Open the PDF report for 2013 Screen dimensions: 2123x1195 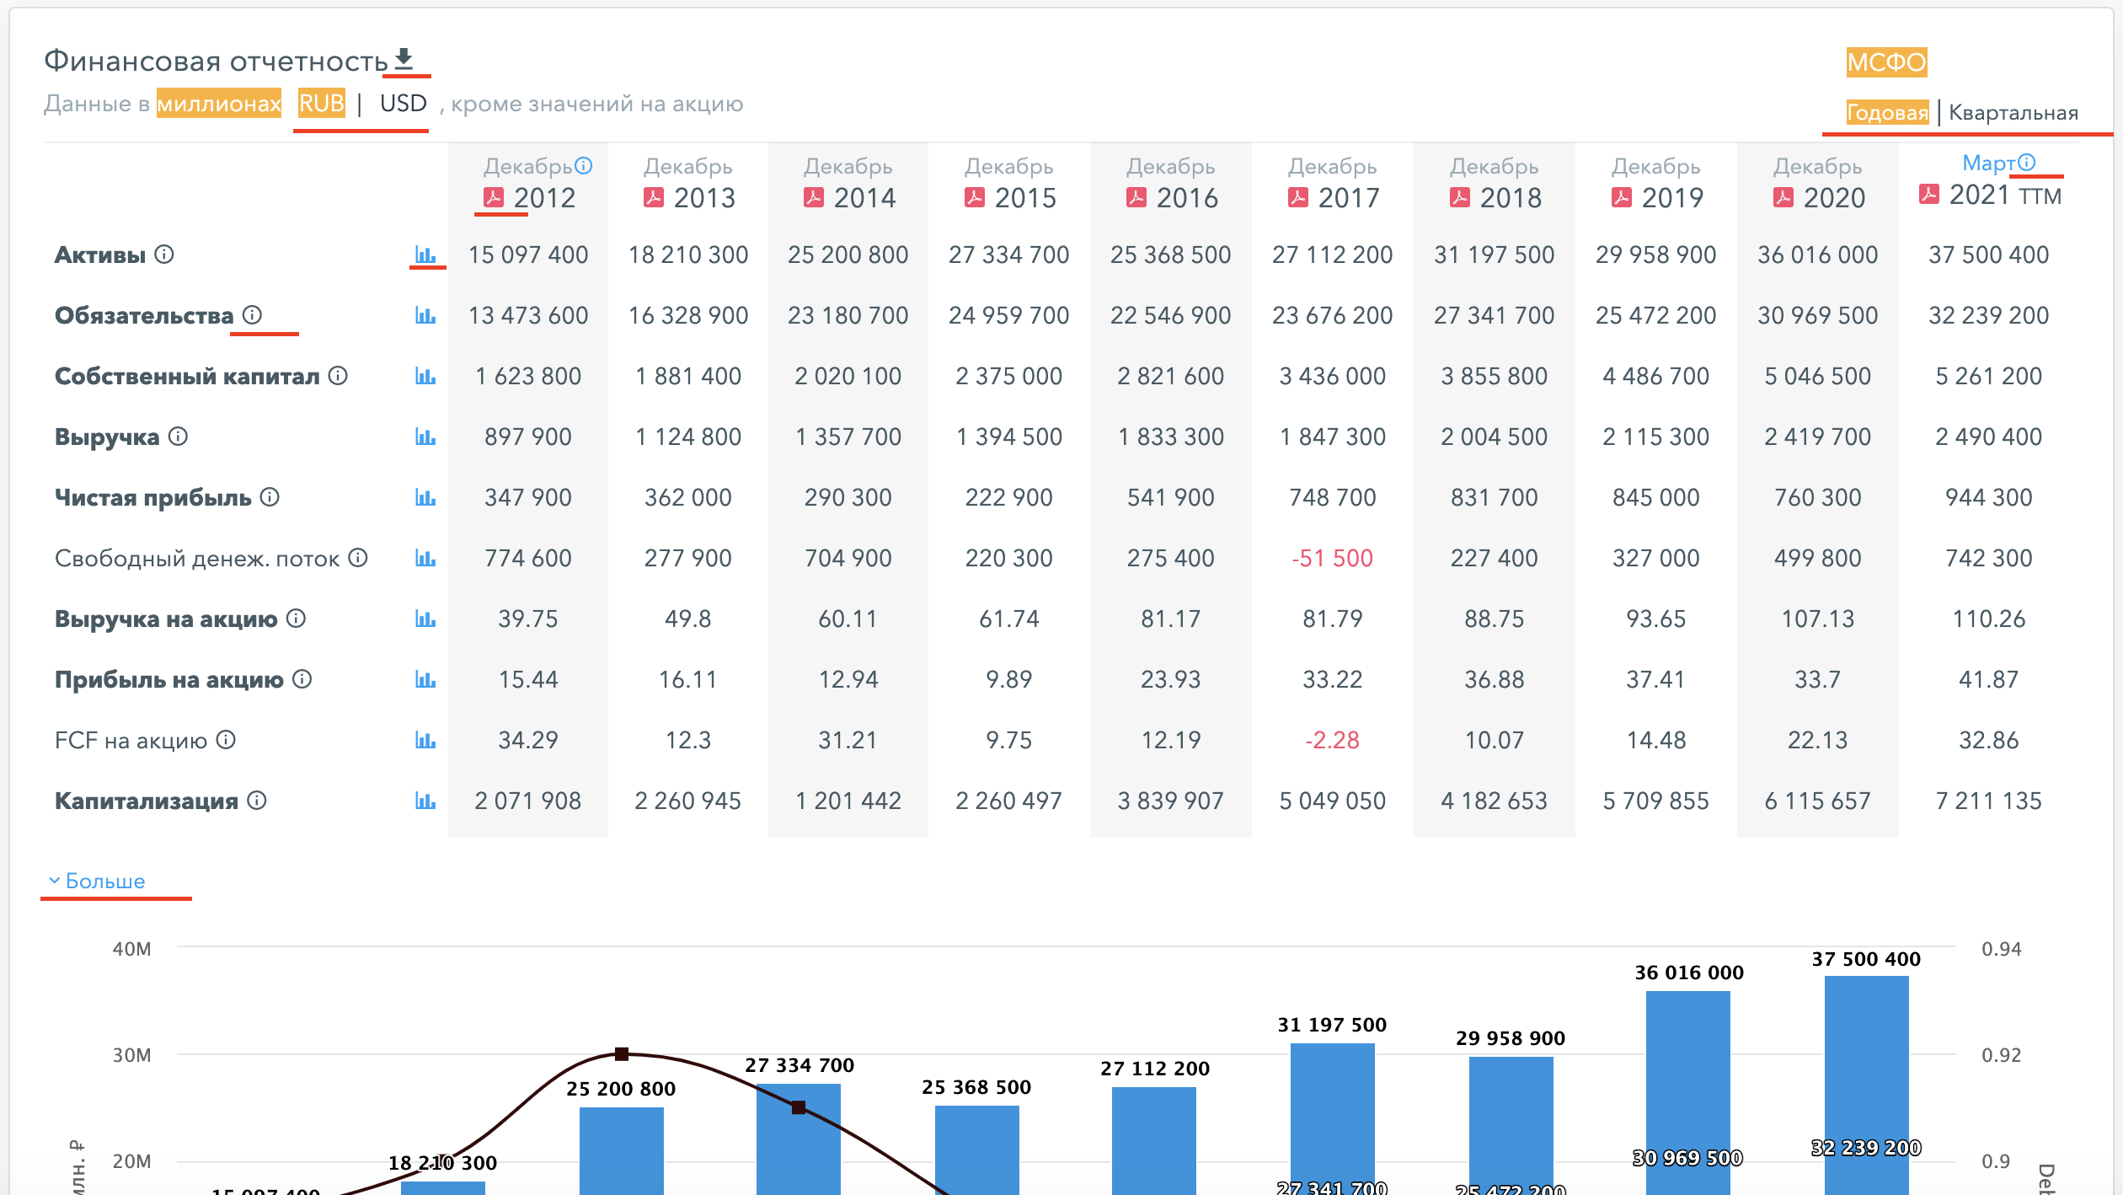(x=654, y=197)
